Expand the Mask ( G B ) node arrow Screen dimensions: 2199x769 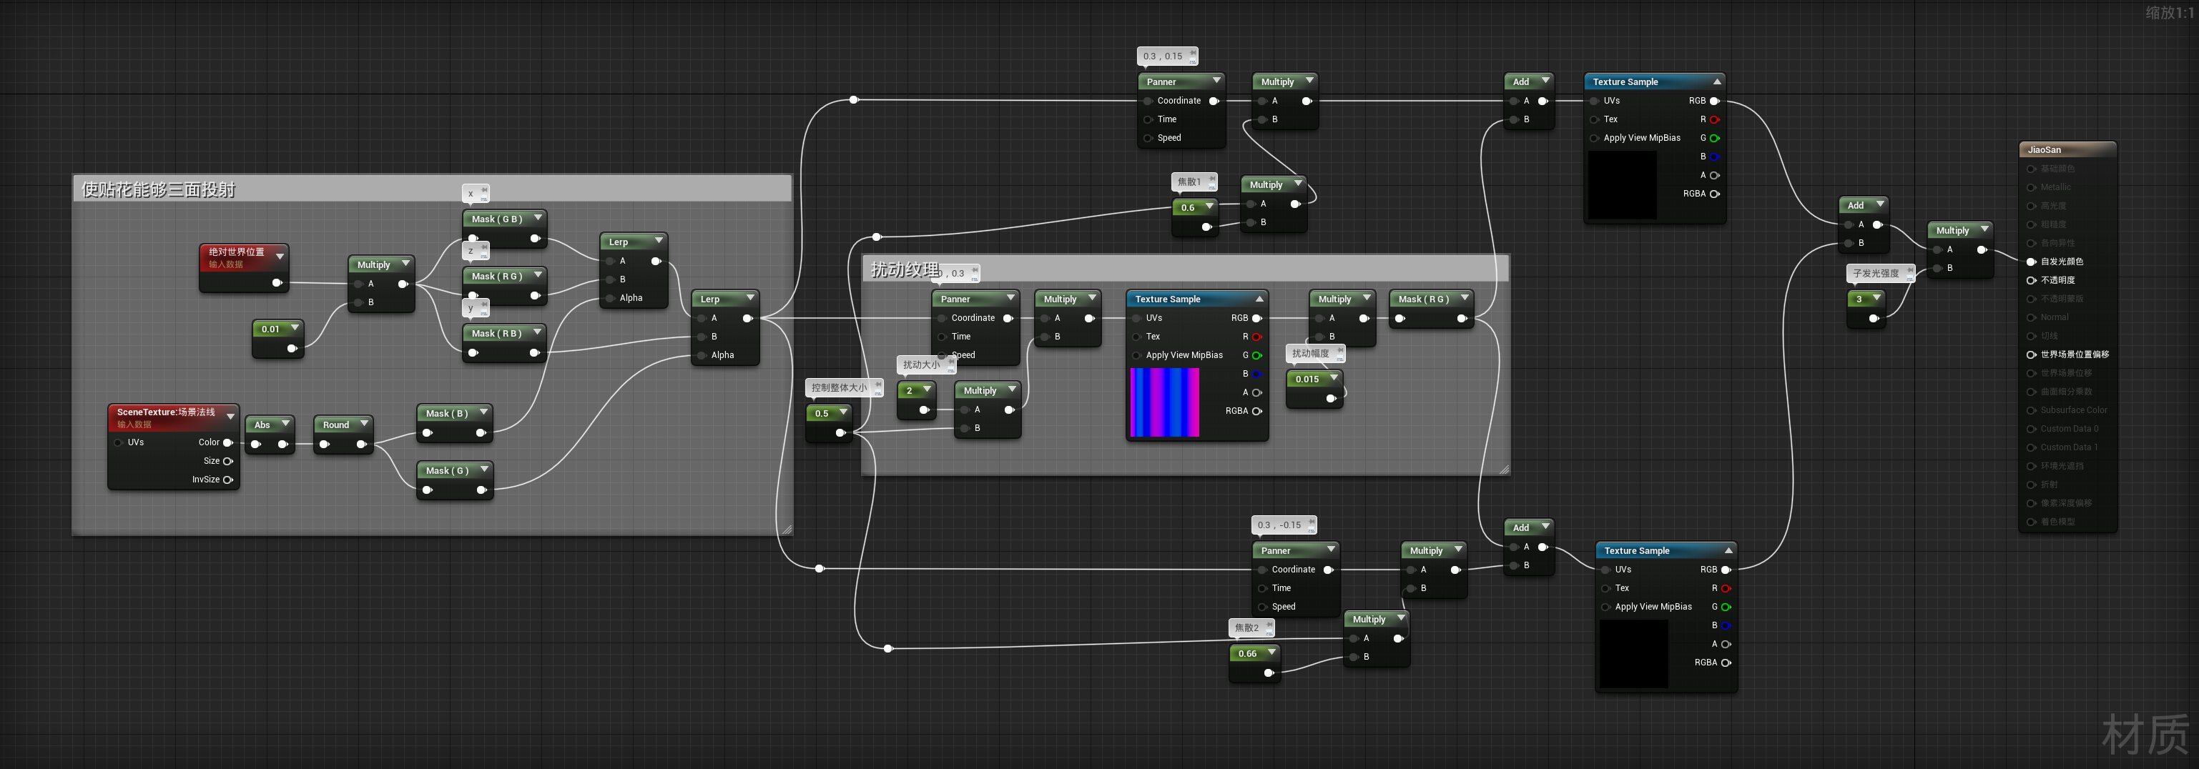point(538,218)
